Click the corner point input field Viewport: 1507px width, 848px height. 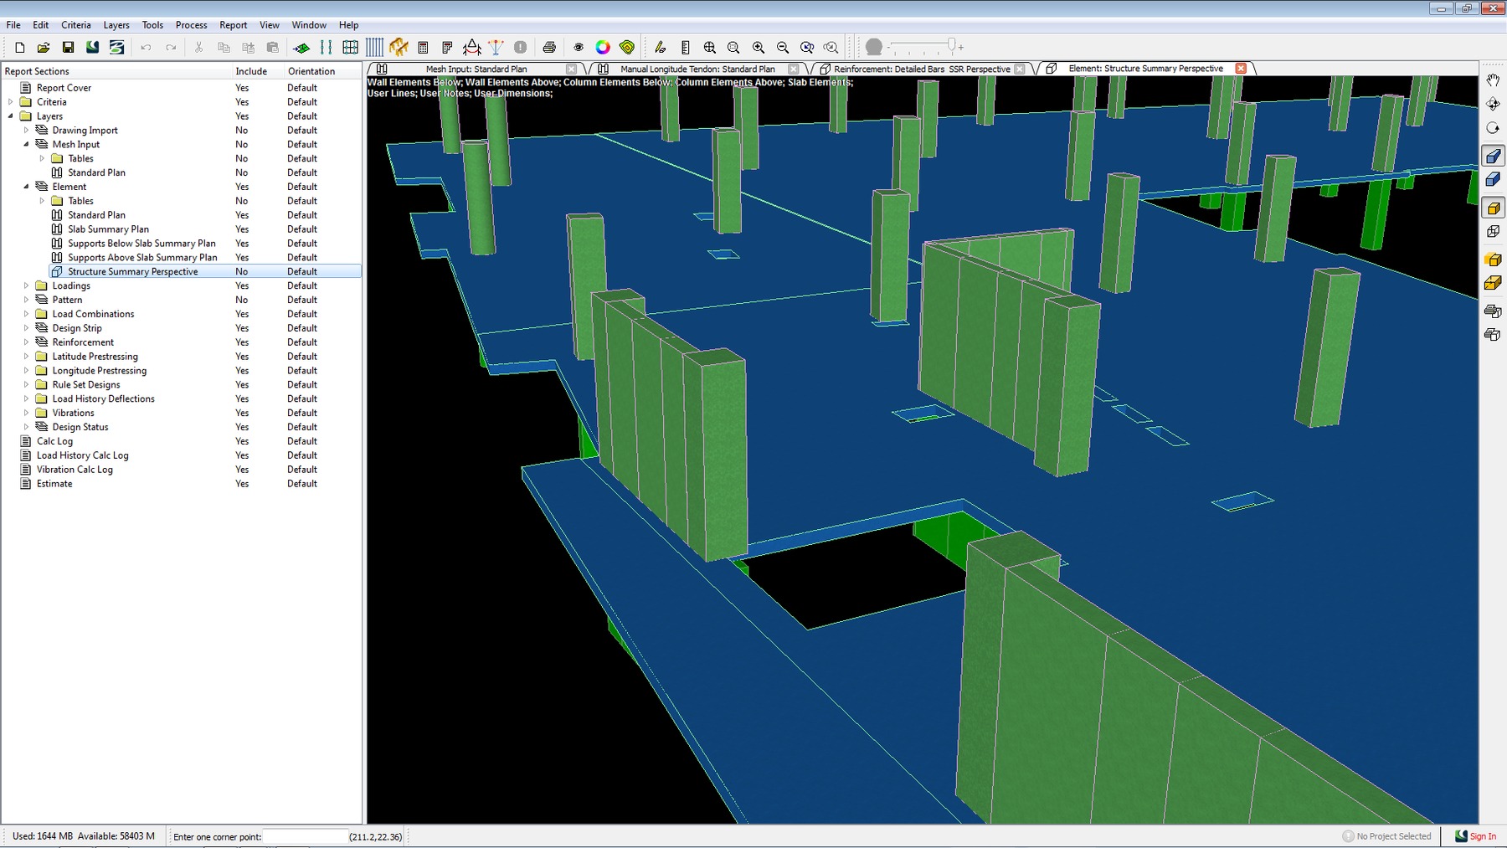click(304, 836)
